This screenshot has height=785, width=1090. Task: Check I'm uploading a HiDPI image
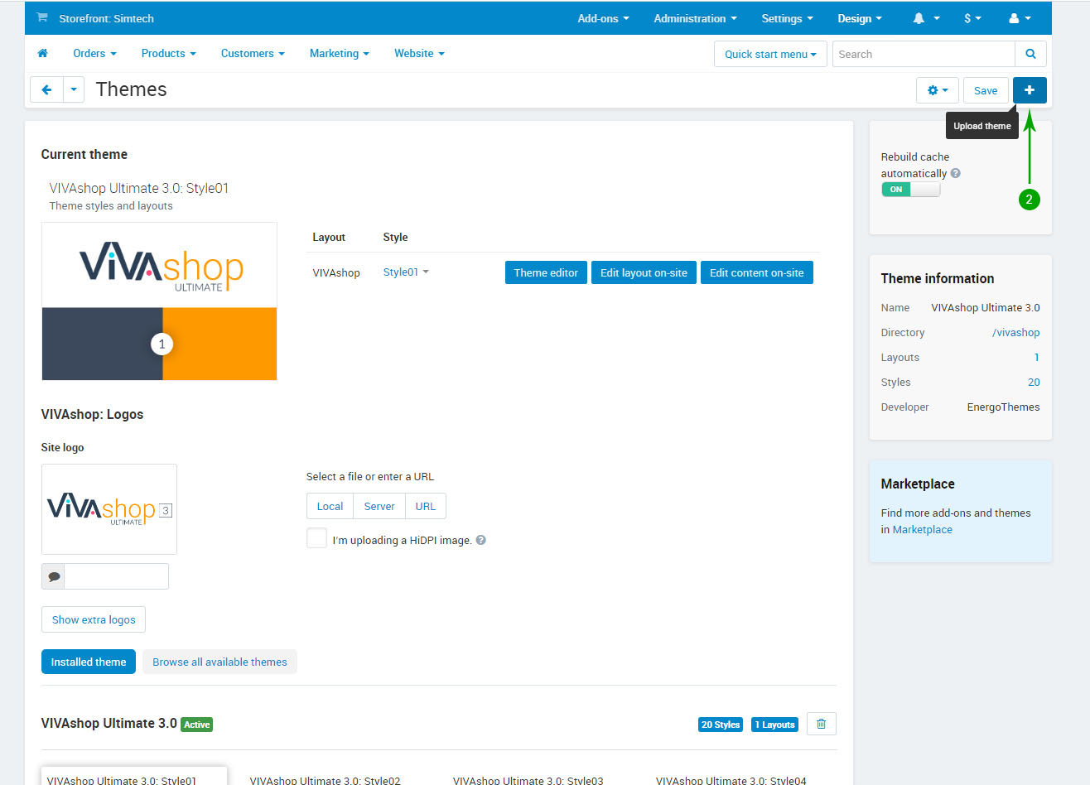point(316,538)
